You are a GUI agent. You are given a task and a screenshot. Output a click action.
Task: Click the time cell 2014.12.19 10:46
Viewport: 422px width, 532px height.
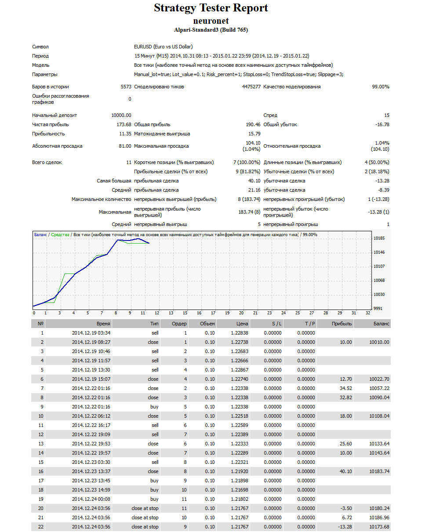[91, 351]
